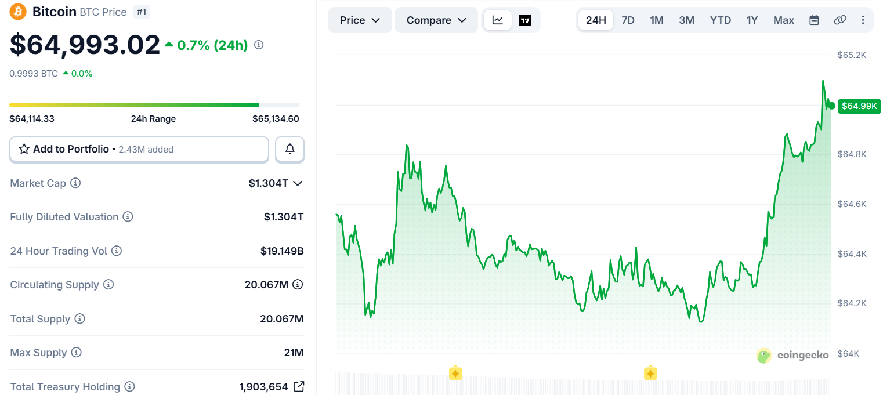Select the 1Y time range
The height and width of the screenshot is (395, 883).
752,20
